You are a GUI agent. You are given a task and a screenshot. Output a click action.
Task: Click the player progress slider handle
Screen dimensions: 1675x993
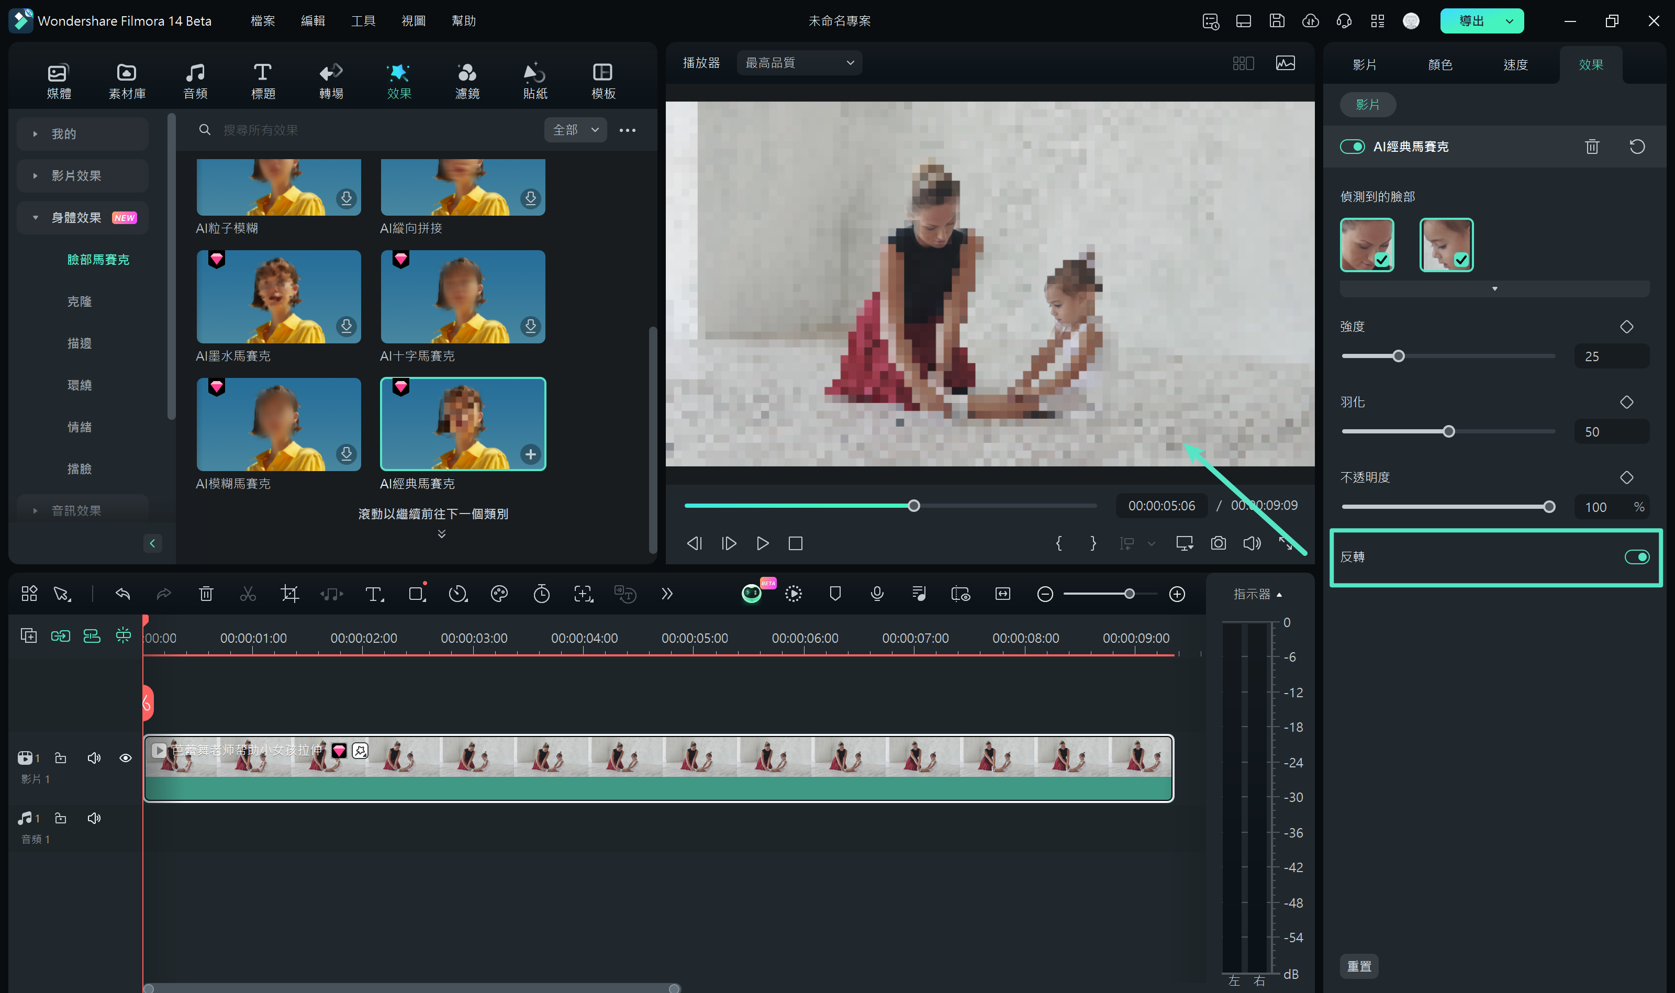coord(914,506)
